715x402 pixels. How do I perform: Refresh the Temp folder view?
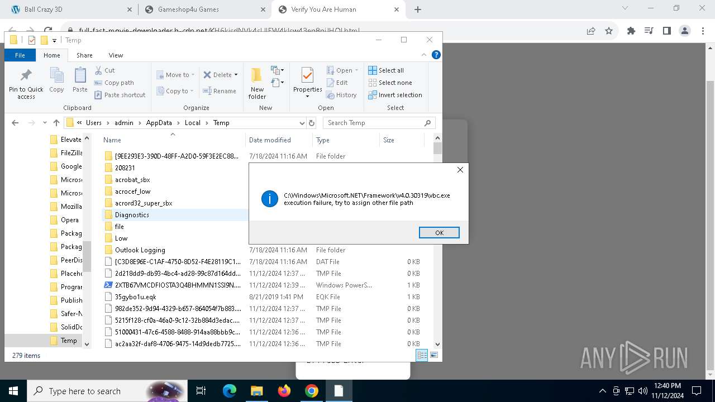(x=312, y=123)
